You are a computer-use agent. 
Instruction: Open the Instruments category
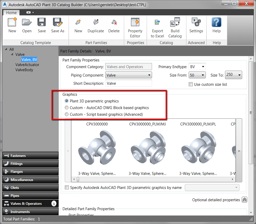point(30,212)
